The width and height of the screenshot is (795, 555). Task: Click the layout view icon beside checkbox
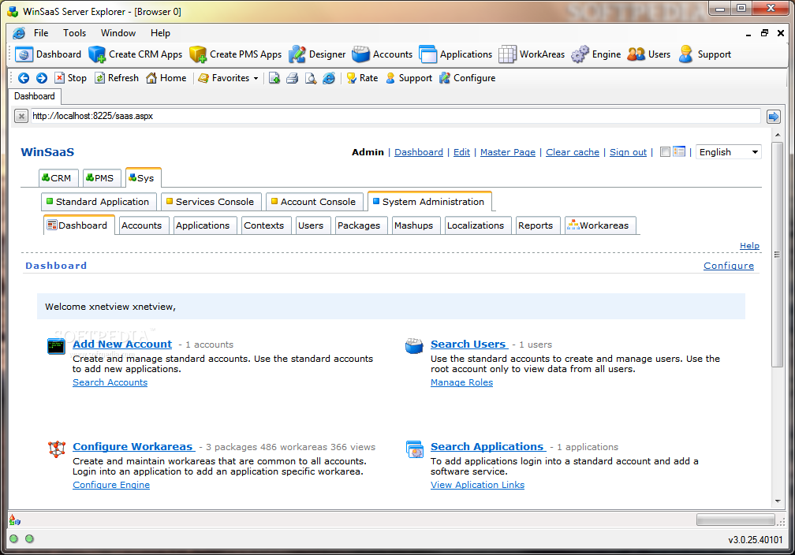click(679, 152)
